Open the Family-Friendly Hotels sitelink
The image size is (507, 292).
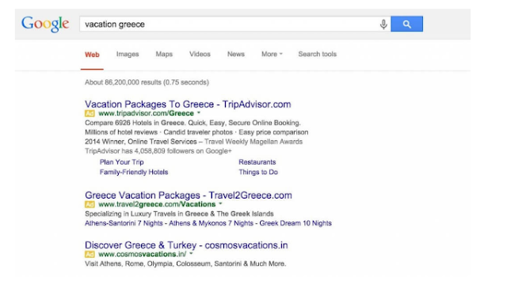tap(134, 173)
